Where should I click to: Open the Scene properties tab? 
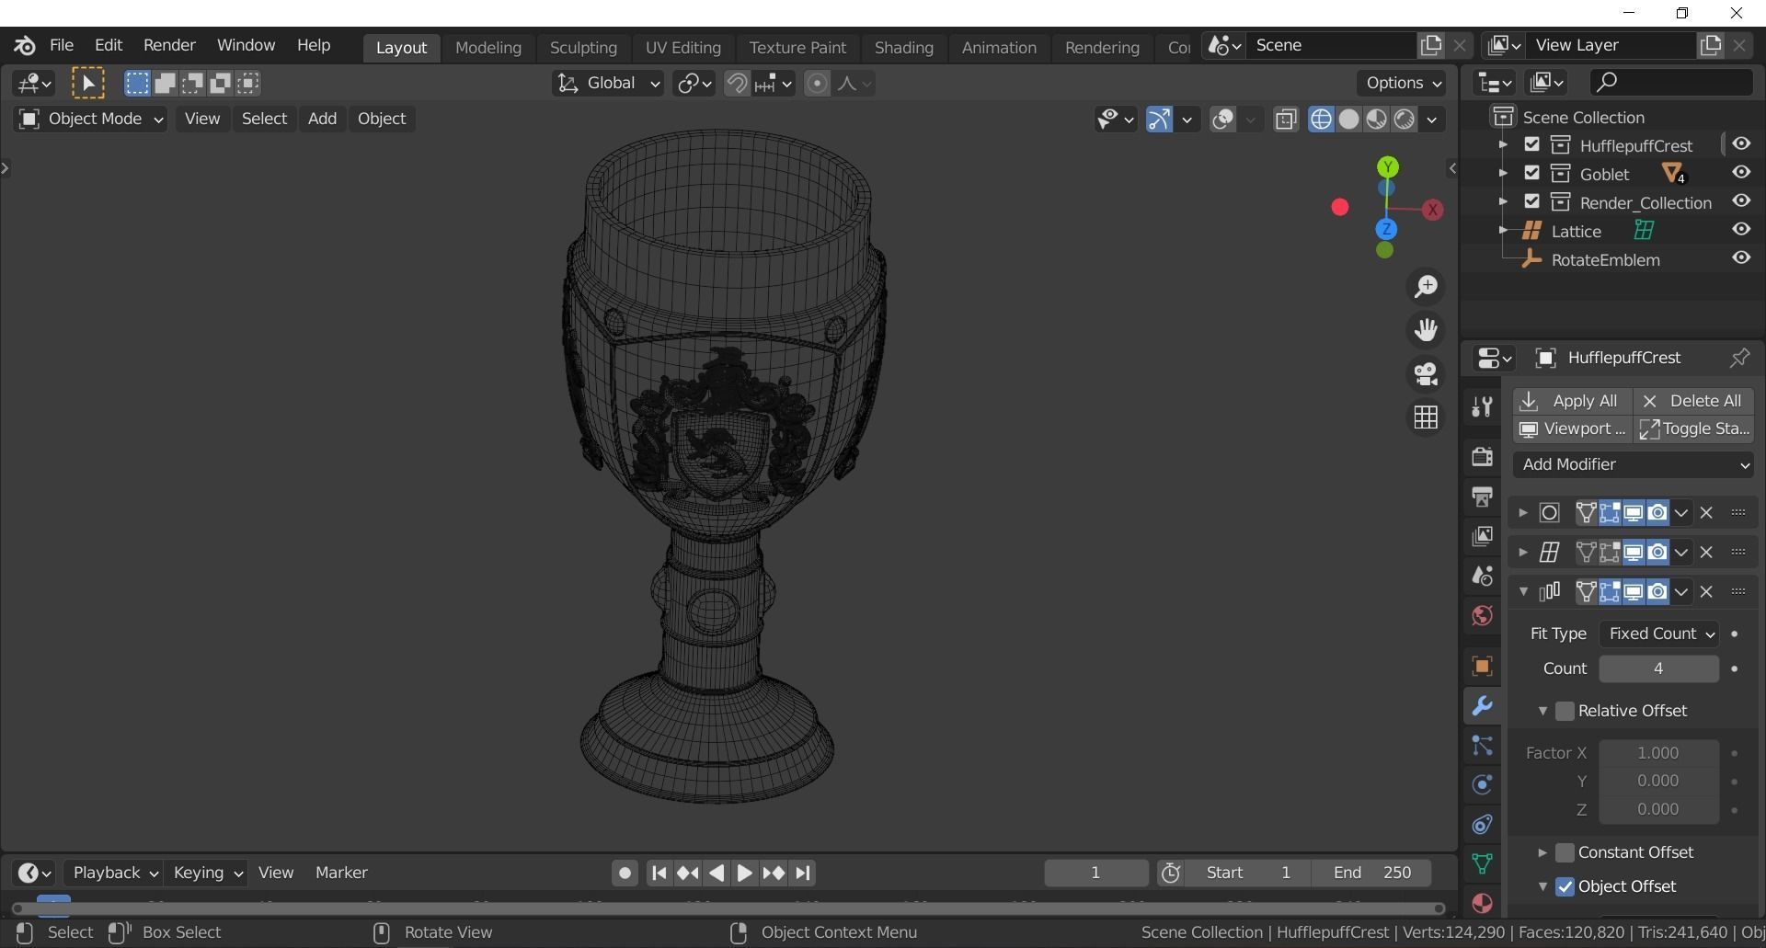coord(1481,576)
